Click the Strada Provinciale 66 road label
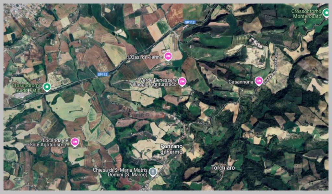Viewport: 332px width, 194px height. tap(270, 69)
